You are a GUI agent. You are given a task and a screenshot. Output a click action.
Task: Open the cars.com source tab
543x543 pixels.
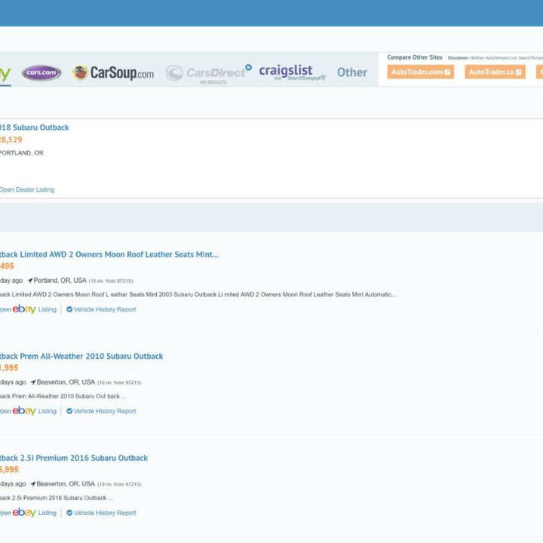[41, 72]
